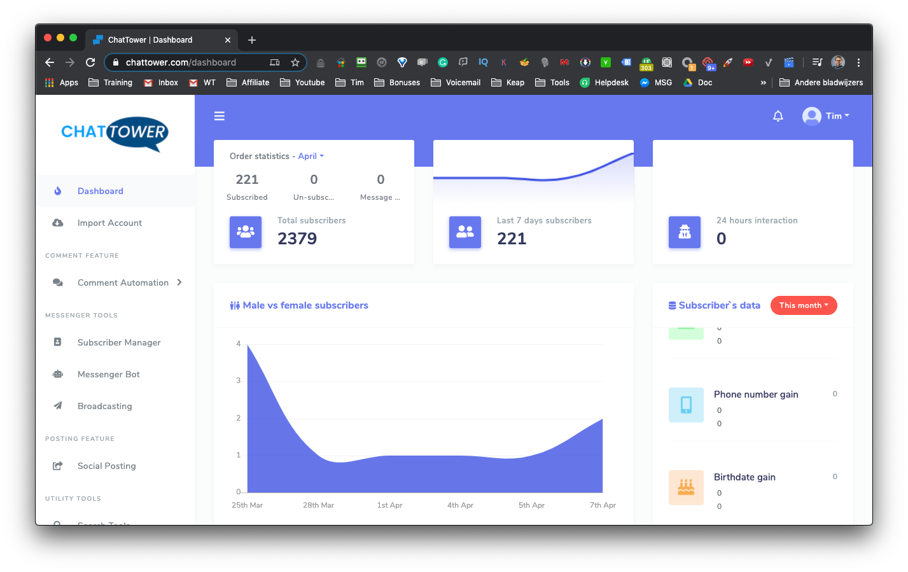Open the Affiliate bookmark folder
The image size is (908, 572).
pyautogui.click(x=248, y=83)
